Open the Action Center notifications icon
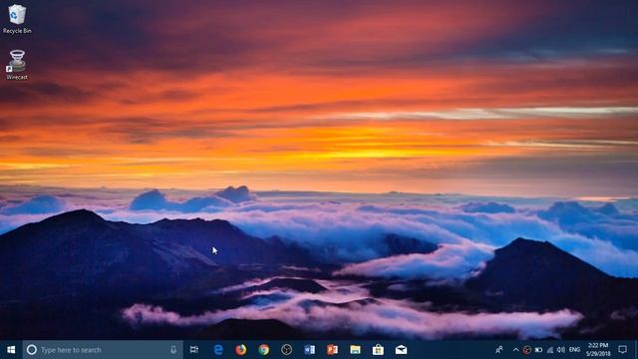Screen dimensions: 638x359 click(x=622, y=350)
